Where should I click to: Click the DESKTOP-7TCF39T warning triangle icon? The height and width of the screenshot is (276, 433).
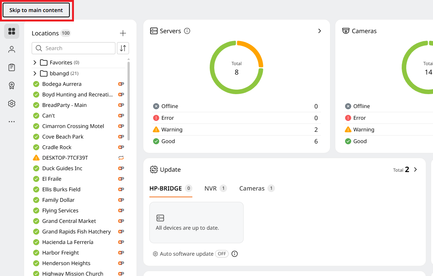[36, 158]
